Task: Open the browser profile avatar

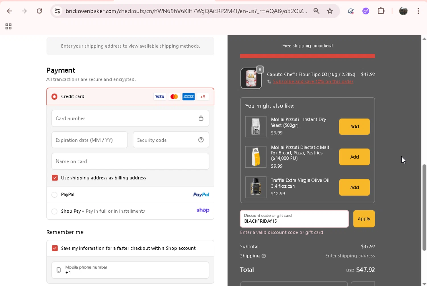Action: coord(403,11)
